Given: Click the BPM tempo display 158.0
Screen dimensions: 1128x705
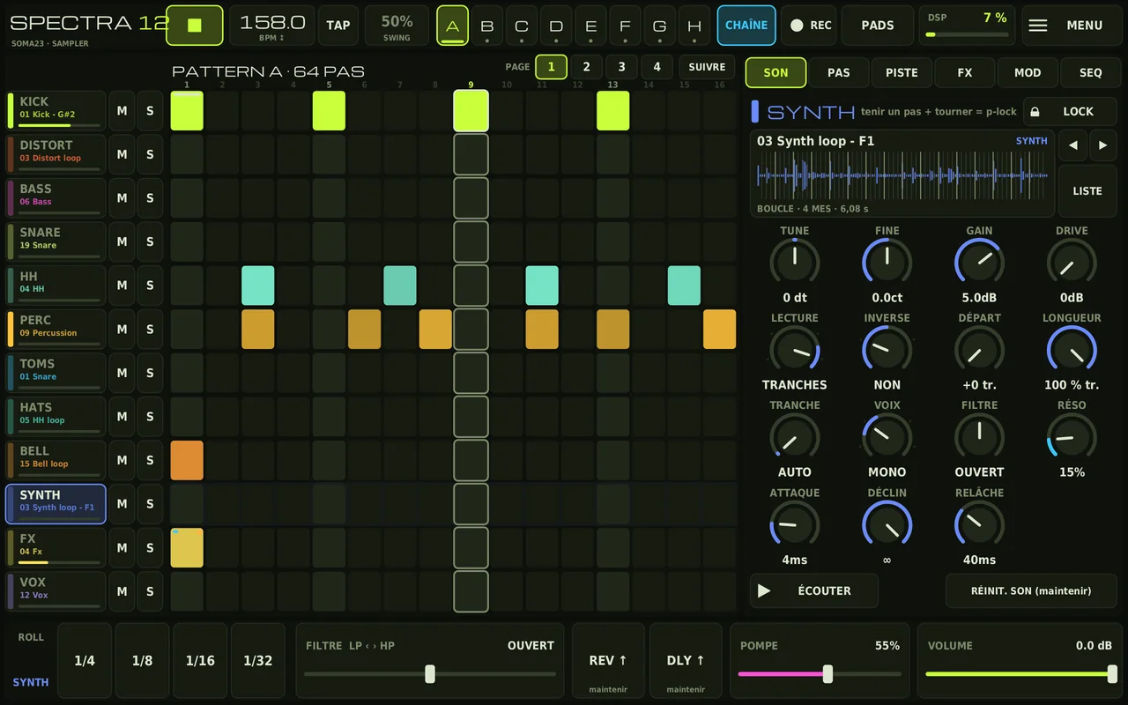Looking at the screenshot, I should [x=272, y=25].
